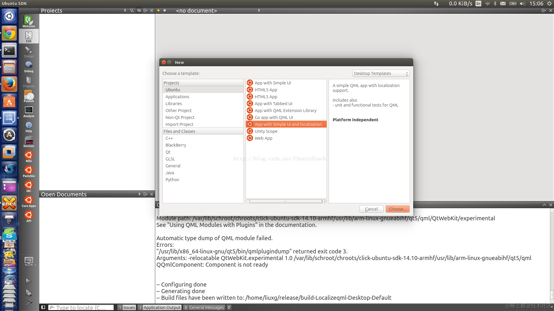Open the Devices mode
554x311 pixels.
29,141
